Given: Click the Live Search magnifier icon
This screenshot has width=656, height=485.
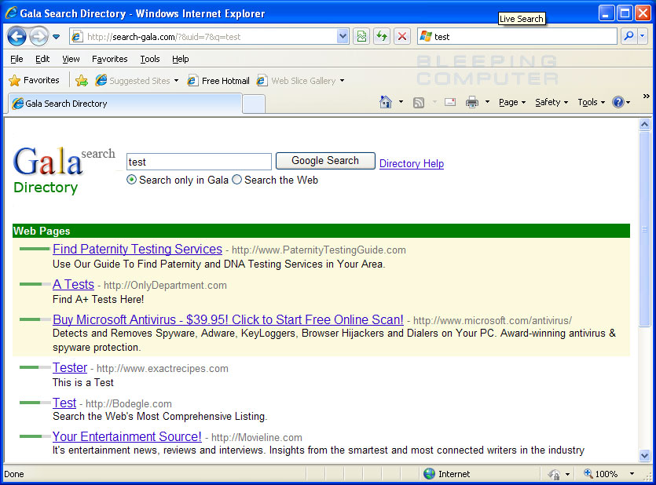Looking at the screenshot, I should 628,36.
